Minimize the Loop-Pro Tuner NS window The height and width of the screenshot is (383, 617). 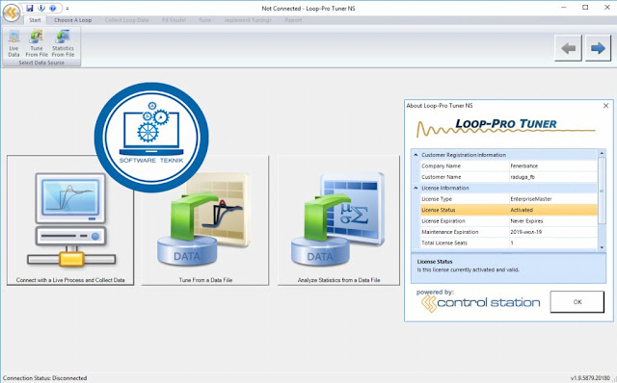pyautogui.click(x=564, y=8)
